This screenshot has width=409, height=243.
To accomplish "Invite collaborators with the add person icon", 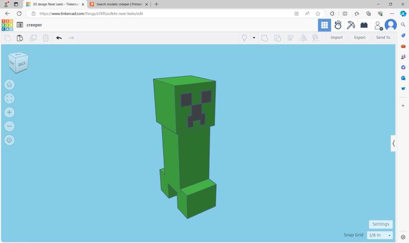I will coord(378,25).
